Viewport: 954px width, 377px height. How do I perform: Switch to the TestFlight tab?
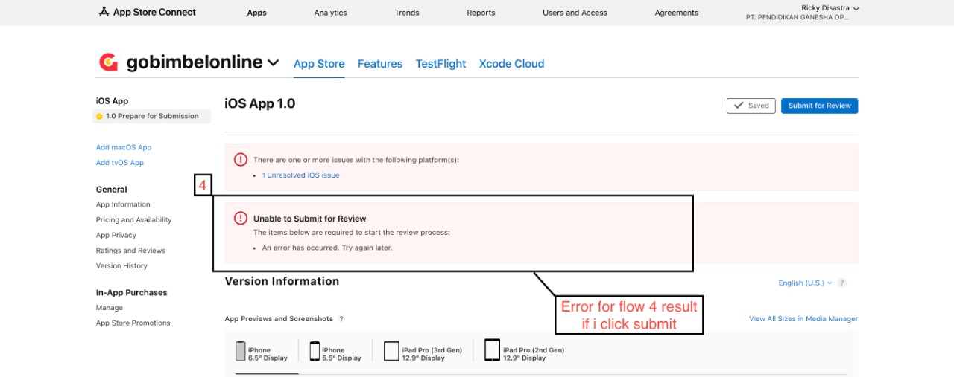pos(440,64)
